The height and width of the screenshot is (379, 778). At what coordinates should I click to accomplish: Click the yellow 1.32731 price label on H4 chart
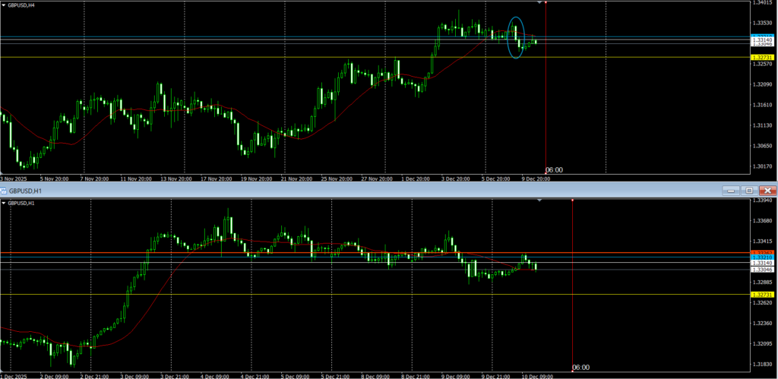[762, 58]
